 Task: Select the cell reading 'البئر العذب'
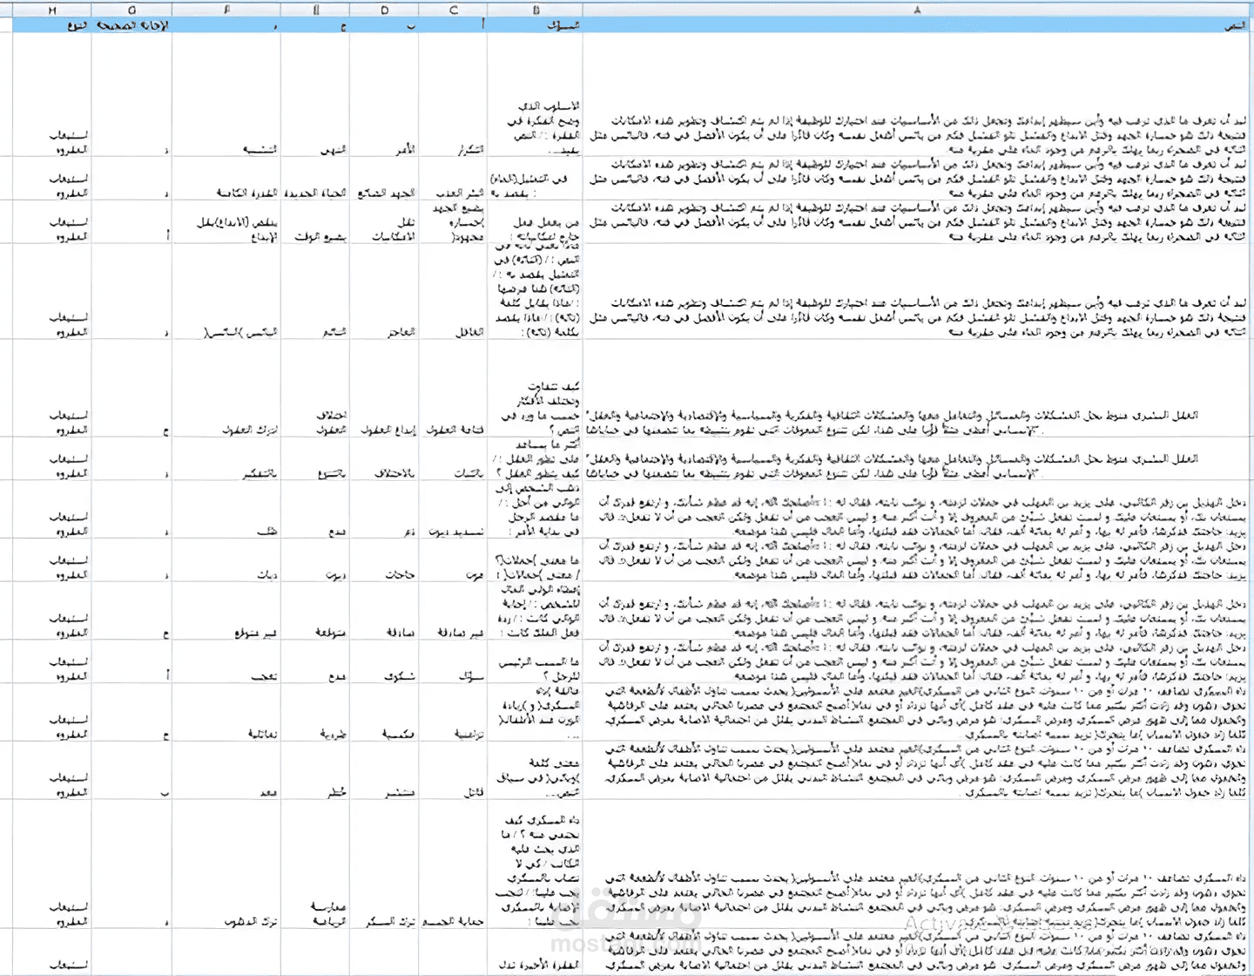point(453,179)
